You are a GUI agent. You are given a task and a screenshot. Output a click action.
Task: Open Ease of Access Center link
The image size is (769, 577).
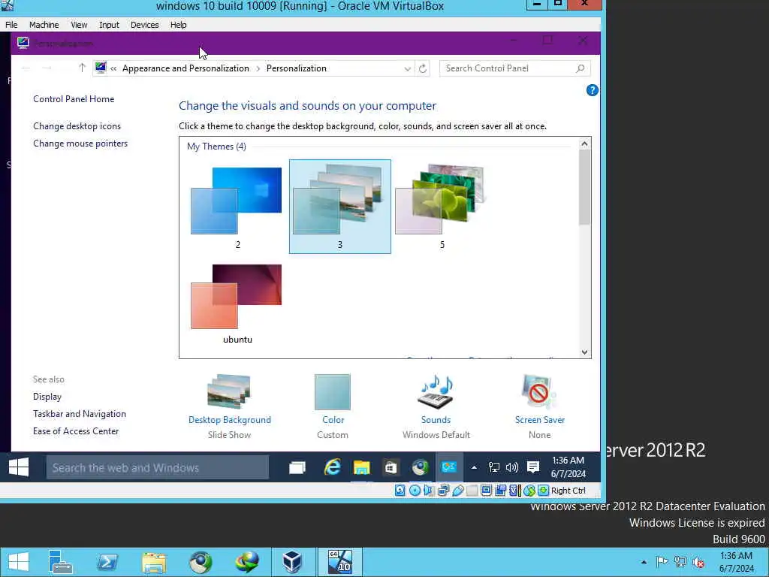76,430
